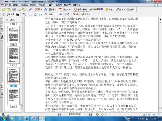Click the Attach file paperclip icon
Viewport: 162px width, 121px height.
click(x=30, y=9)
